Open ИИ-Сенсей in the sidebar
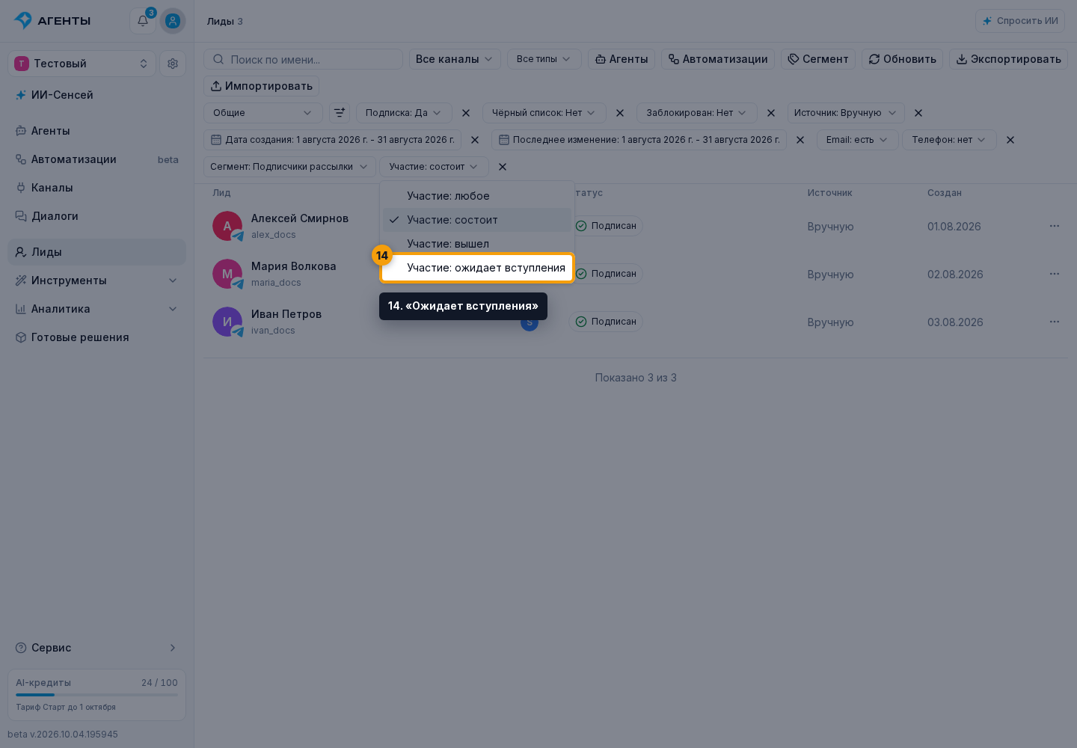 tap(96, 95)
